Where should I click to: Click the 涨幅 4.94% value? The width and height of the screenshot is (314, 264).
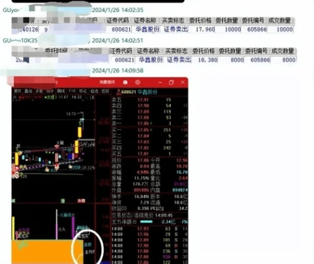pos(143,172)
